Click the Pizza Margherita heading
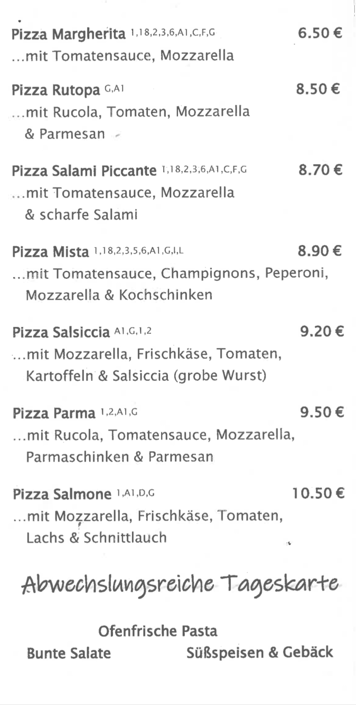 pos(68,34)
